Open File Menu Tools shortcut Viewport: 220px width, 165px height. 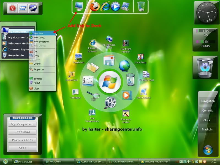[146, 76]
